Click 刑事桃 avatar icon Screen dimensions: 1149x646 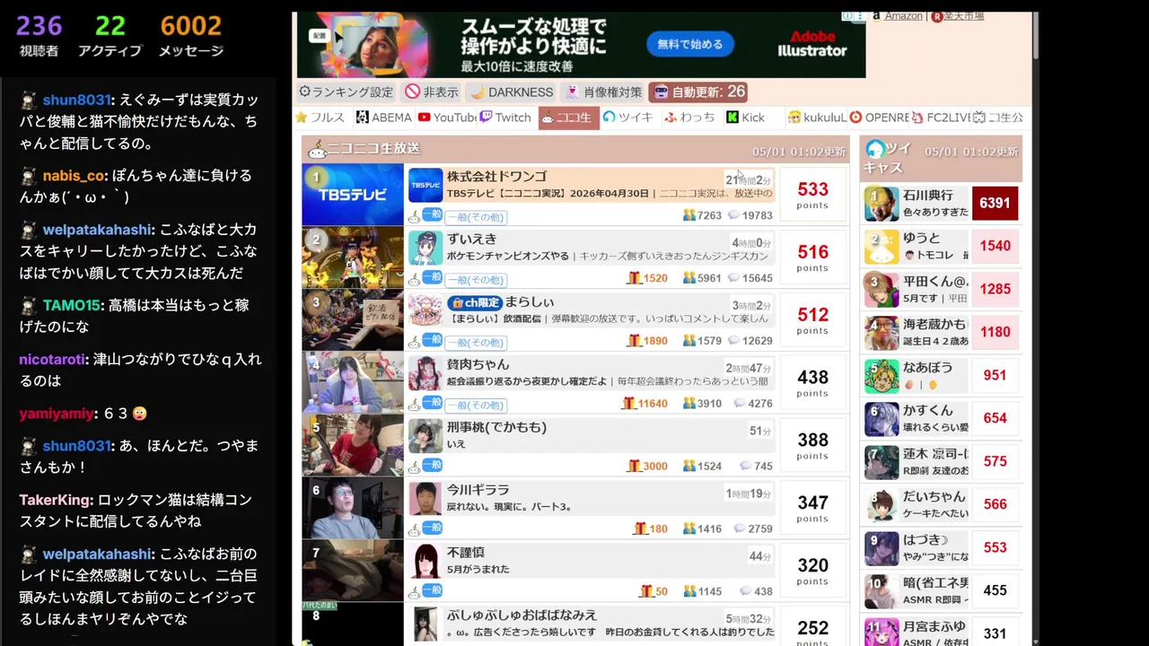pos(425,436)
